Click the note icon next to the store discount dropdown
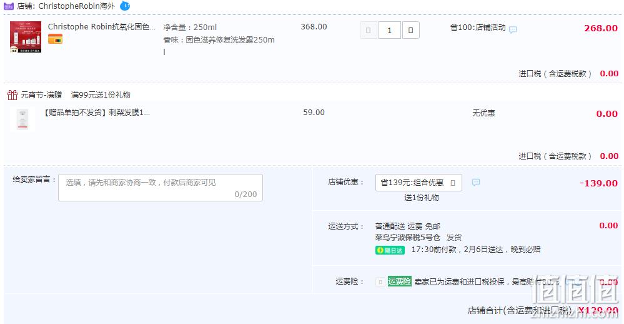Viewport: 624px width, 324px height. pos(475,183)
